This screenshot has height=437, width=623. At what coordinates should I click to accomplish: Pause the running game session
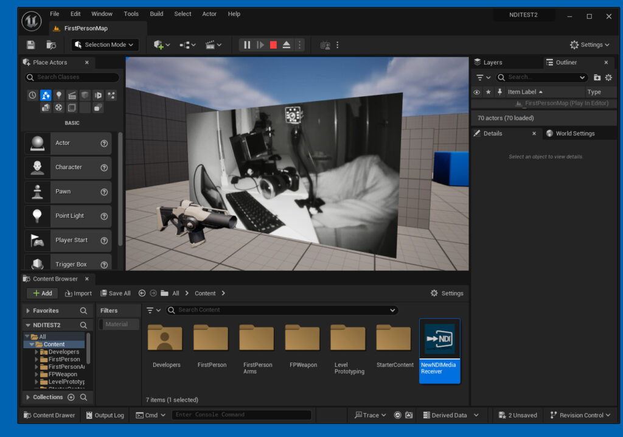coord(247,44)
